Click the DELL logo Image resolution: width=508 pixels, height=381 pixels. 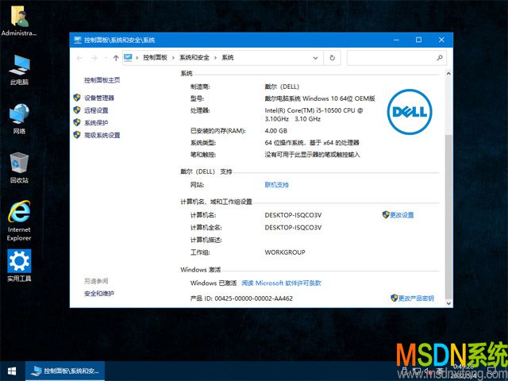410,112
